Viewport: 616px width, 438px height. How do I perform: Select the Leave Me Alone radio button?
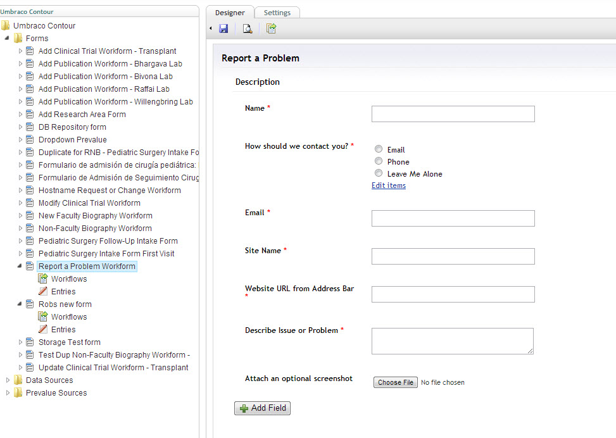coord(379,173)
